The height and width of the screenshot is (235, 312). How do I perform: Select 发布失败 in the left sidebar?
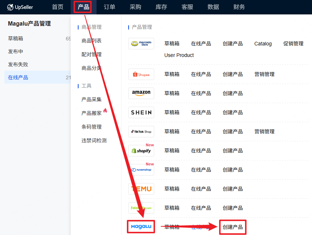pyautogui.click(x=18, y=65)
